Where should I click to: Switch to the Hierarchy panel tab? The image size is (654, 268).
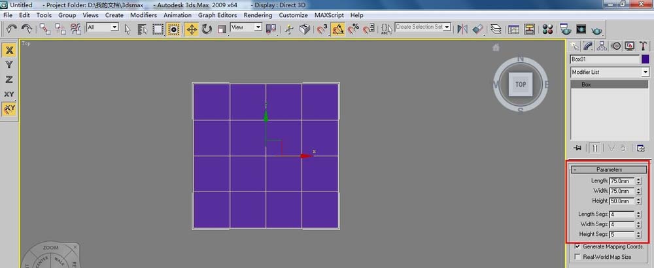602,46
